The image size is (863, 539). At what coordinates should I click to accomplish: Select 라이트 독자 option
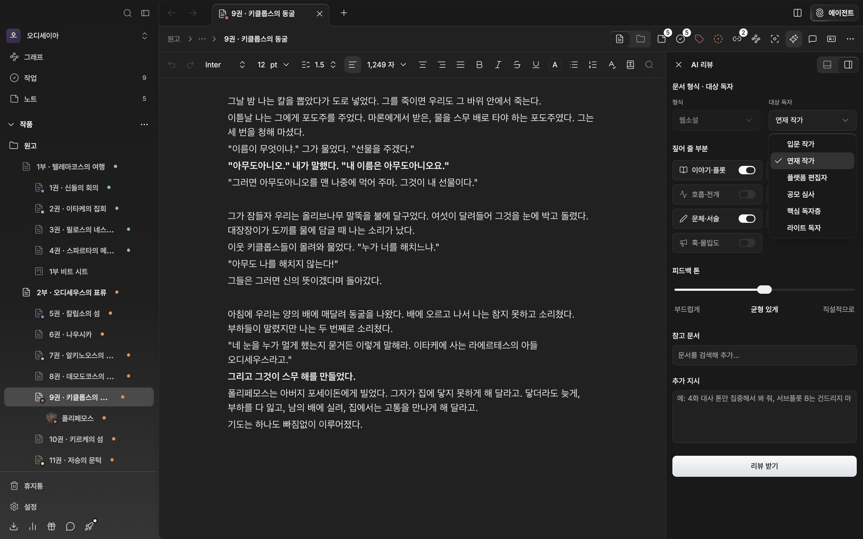(x=812, y=228)
